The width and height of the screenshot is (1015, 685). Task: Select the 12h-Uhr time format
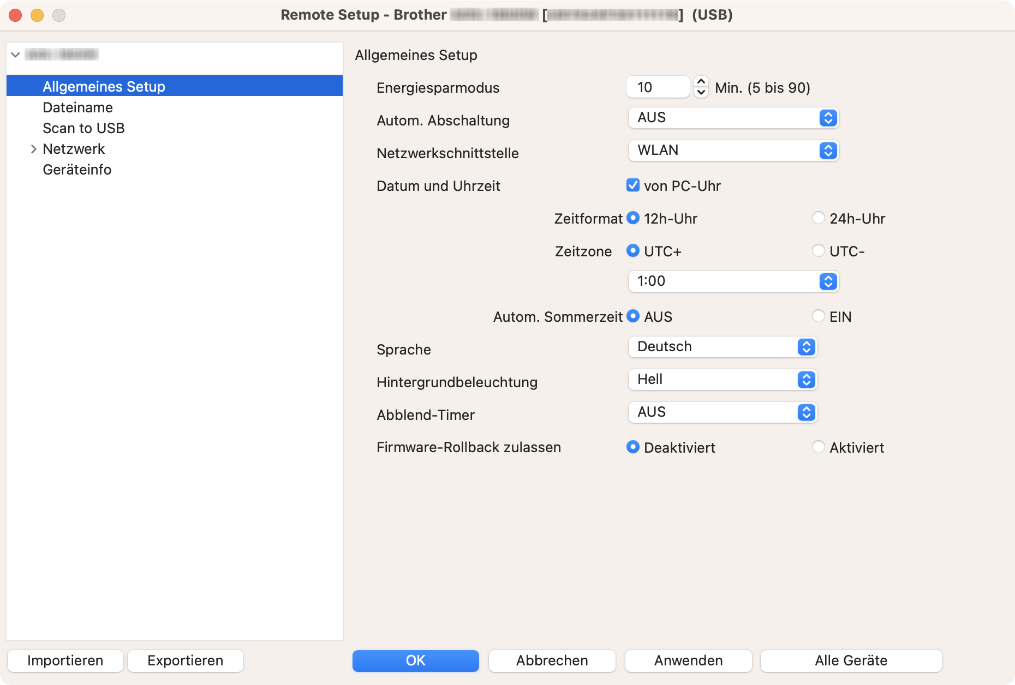click(x=633, y=218)
